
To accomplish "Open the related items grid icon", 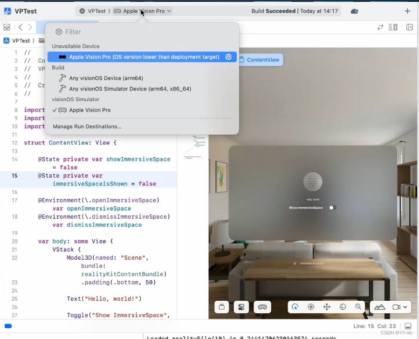I will point(7,27).
